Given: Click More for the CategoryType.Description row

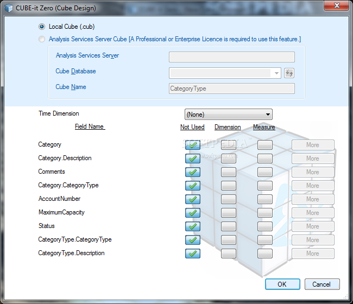Looking at the screenshot, I should pos(313,254).
